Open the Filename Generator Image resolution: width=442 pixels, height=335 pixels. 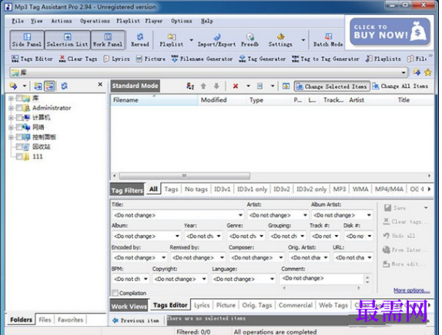coord(203,59)
